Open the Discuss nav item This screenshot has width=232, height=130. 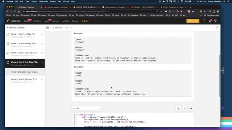pyautogui.click(x=75, y=21)
